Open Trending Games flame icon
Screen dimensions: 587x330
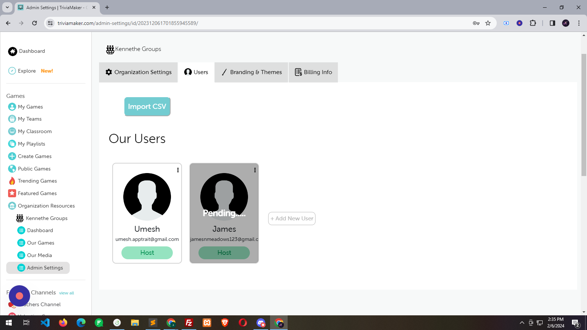(12, 181)
